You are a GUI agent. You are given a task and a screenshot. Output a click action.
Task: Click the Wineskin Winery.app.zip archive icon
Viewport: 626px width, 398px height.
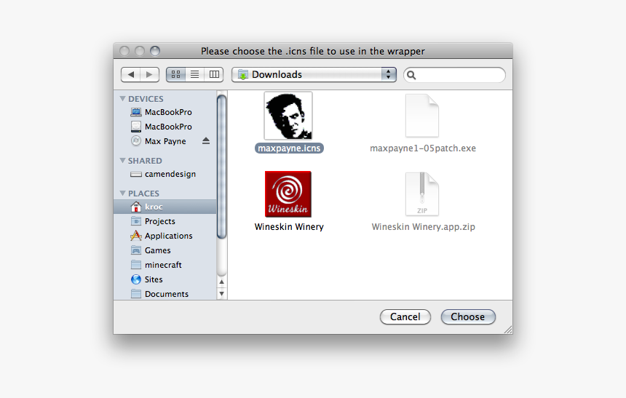tap(422, 194)
